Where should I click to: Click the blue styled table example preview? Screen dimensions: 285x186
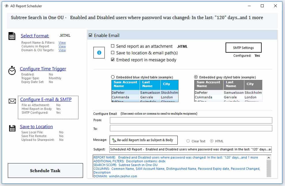tap(145, 91)
